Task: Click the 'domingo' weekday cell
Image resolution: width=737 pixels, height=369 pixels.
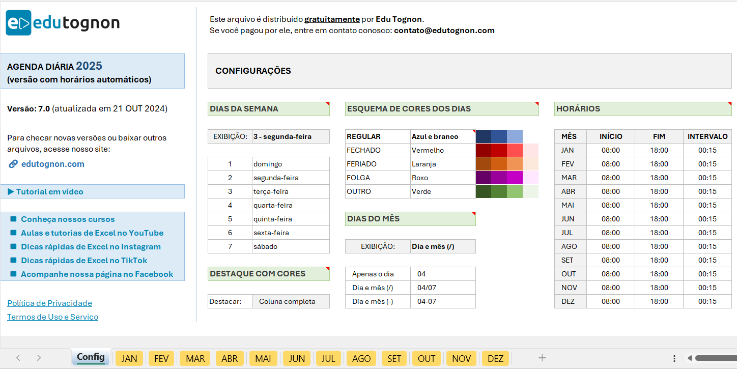Action: 291,164
